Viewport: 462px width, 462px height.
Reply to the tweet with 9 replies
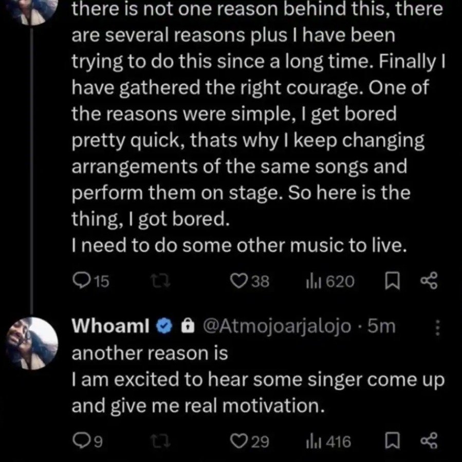tap(81, 441)
